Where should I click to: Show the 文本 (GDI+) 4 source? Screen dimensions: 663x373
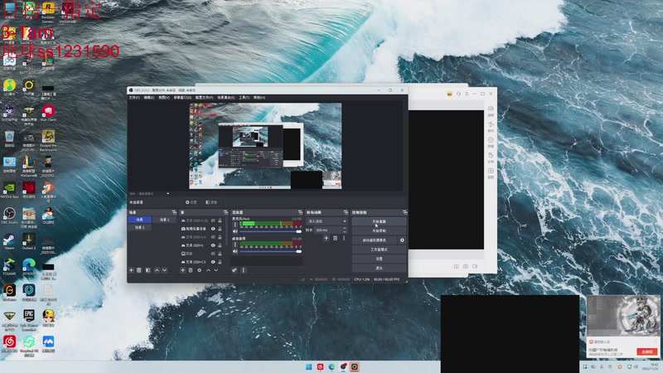[x=213, y=237]
